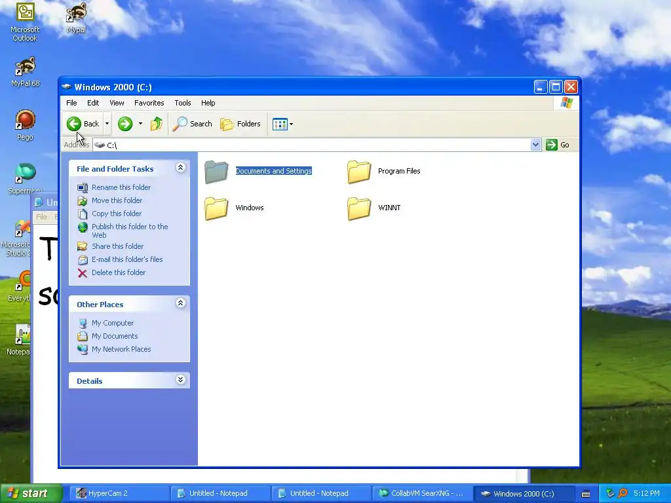The height and width of the screenshot is (503, 671).
Task: Click the Program Files folder name
Action: click(x=399, y=171)
